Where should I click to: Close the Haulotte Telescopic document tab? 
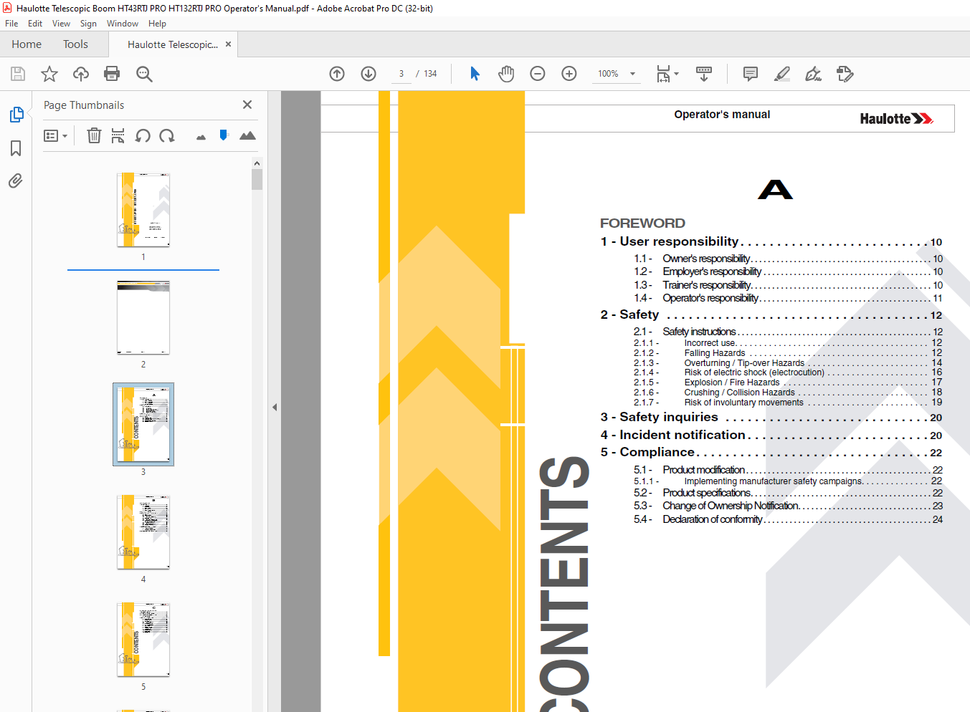[228, 44]
